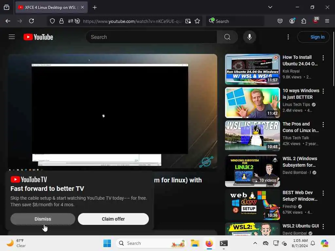Open the extension icon with badge 25
Viewport: 335px width, 251px height.
[316, 21]
